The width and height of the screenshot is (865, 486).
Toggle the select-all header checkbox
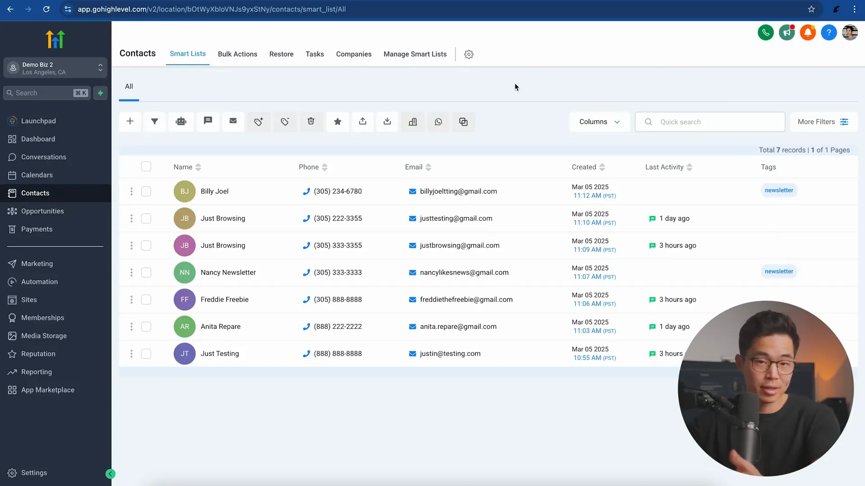[146, 166]
